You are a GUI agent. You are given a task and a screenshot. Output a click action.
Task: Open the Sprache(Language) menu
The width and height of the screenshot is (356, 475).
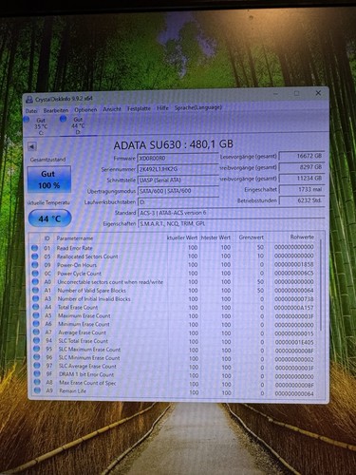(x=198, y=107)
